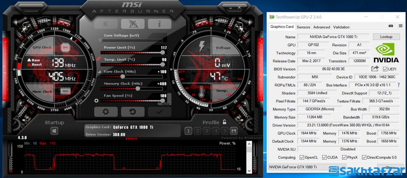The image size is (407, 178).
Task: Open GPU-Z hamburger menu
Action: click(401, 26)
